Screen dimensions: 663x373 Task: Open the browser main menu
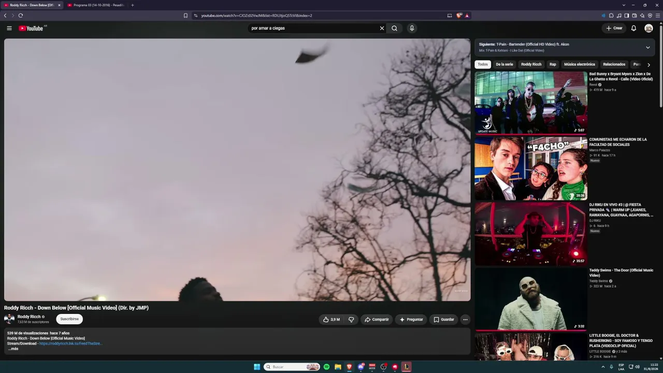click(658, 16)
